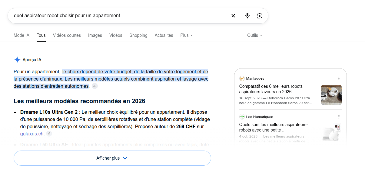
Task: Open source link icon next to galaxus.ch
Action: pyautogui.click(x=49, y=134)
